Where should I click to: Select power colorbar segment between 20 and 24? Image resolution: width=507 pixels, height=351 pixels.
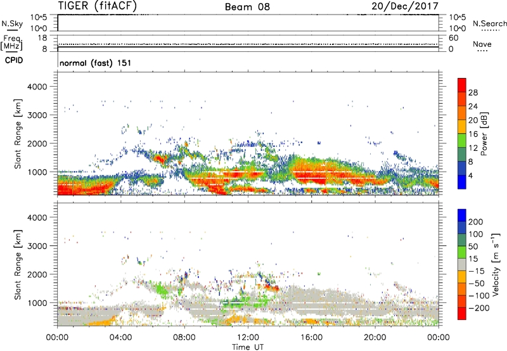point(462,113)
